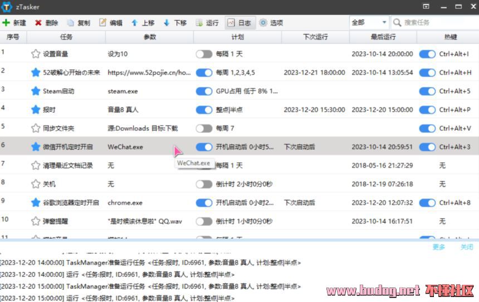Image resolution: width=479 pixels, height=302 pixels.
Task: Star the 同步文件夹 task
Action: click(x=36, y=128)
